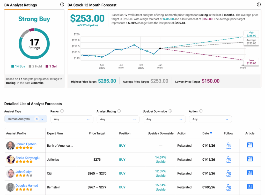Open article icon for John Godyn
The height and width of the screenshot is (195, 265).
(250, 173)
